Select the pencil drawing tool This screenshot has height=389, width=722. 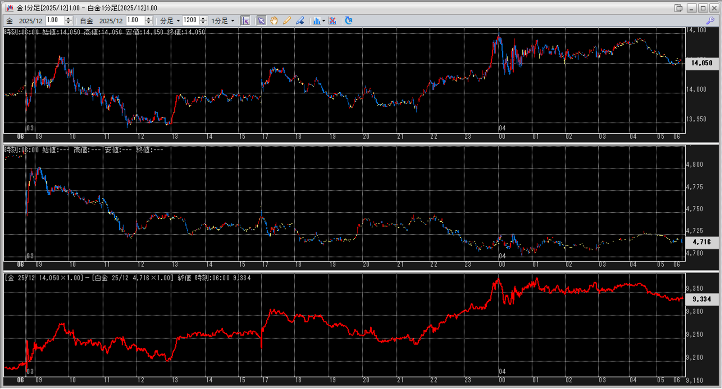(x=287, y=21)
